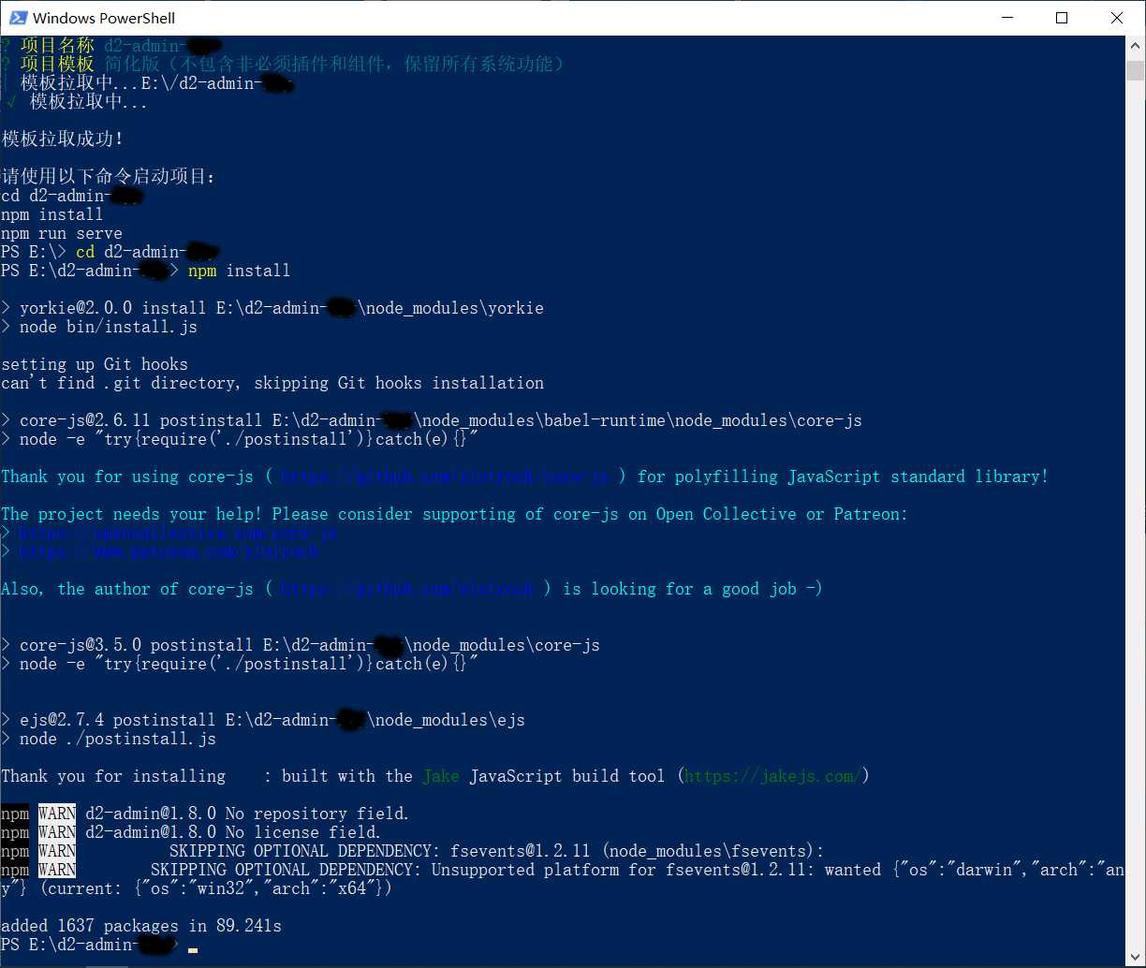Image resolution: width=1146 pixels, height=968 pixels.
Task: Open the https://jakejs.com/ URL
Action: (x=772, y=776)
